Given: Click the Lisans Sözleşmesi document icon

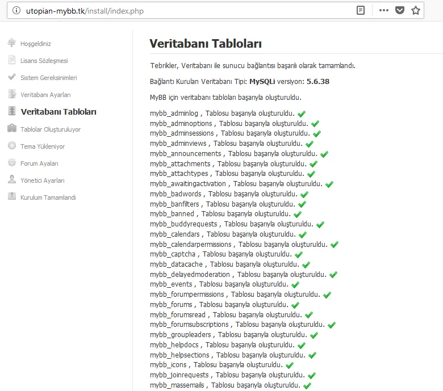Looking at the screenshot, I should pyautogui.click(x=12, y=60).
